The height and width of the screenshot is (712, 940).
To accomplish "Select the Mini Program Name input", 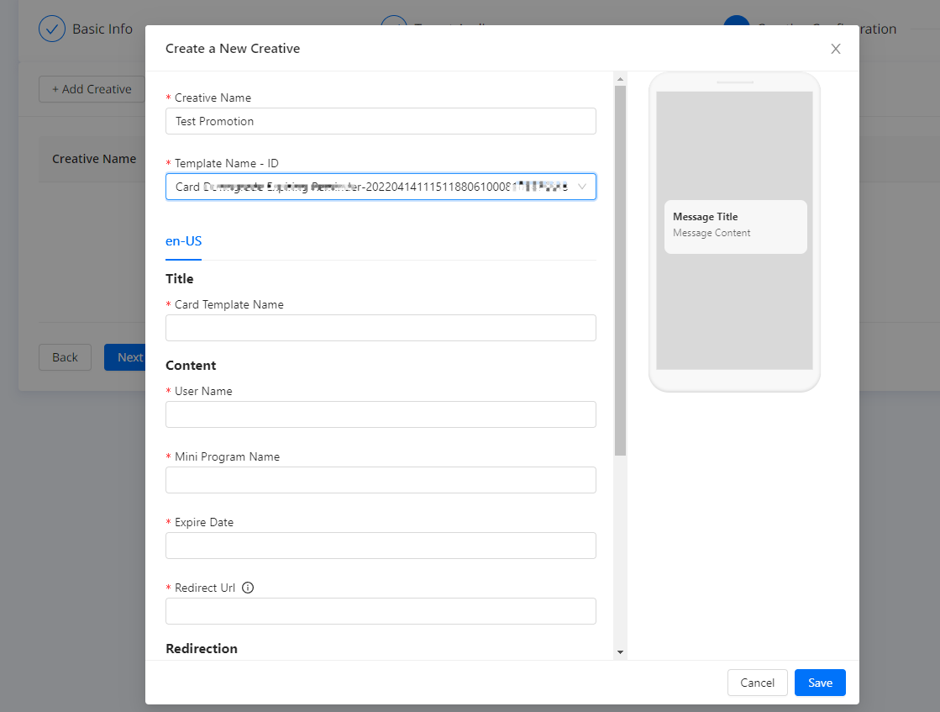I will coord(381,480).
